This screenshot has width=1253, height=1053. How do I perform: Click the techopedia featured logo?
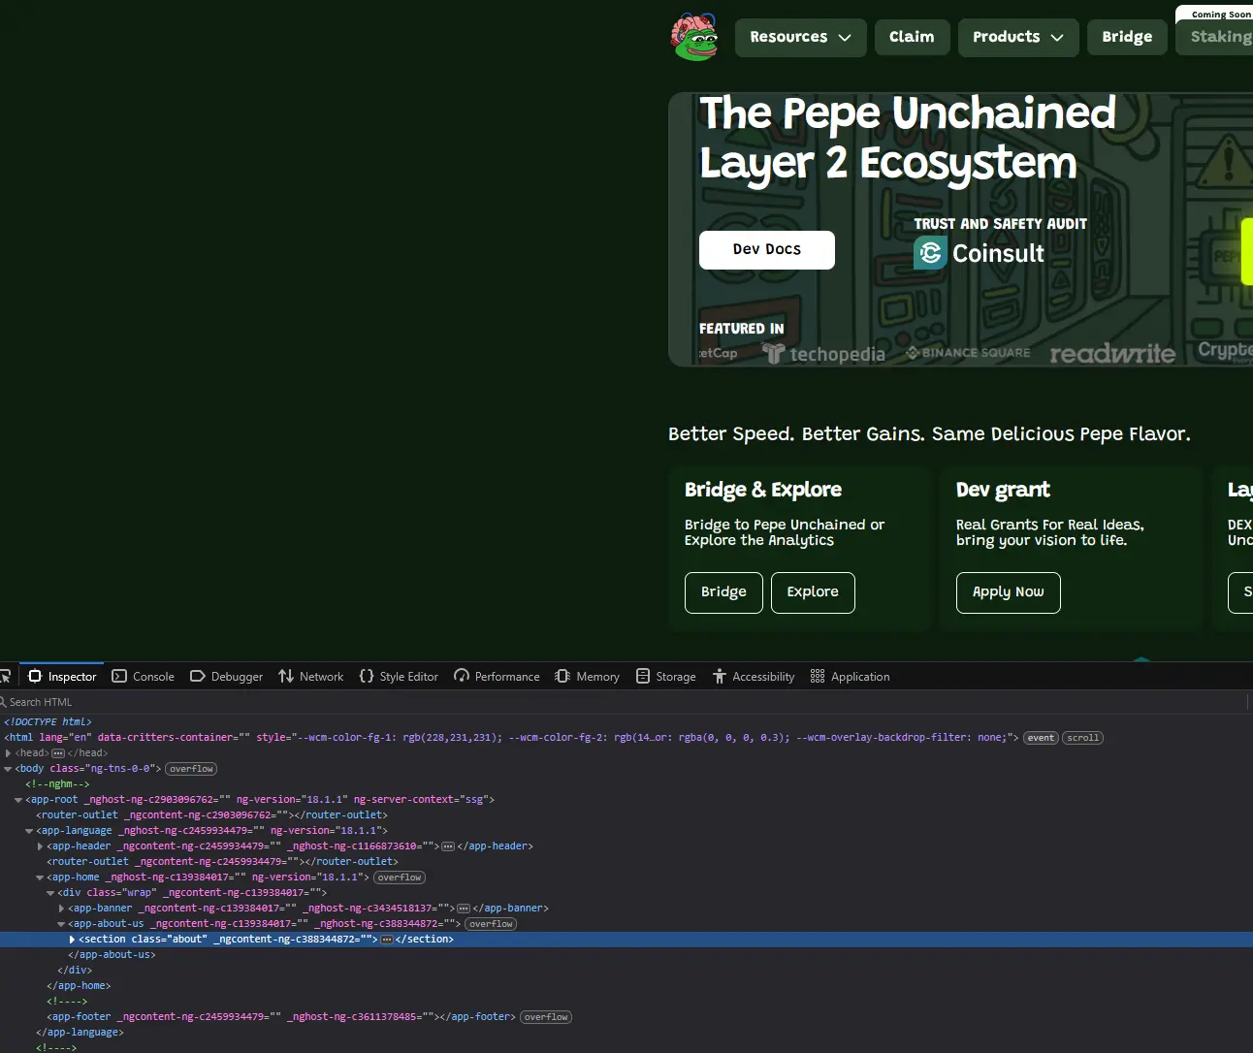click(x=824, y=354)
